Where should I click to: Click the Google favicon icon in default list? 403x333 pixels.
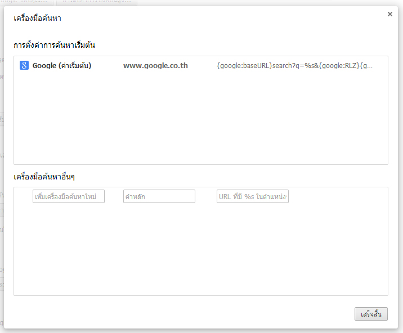pos(24,65)
